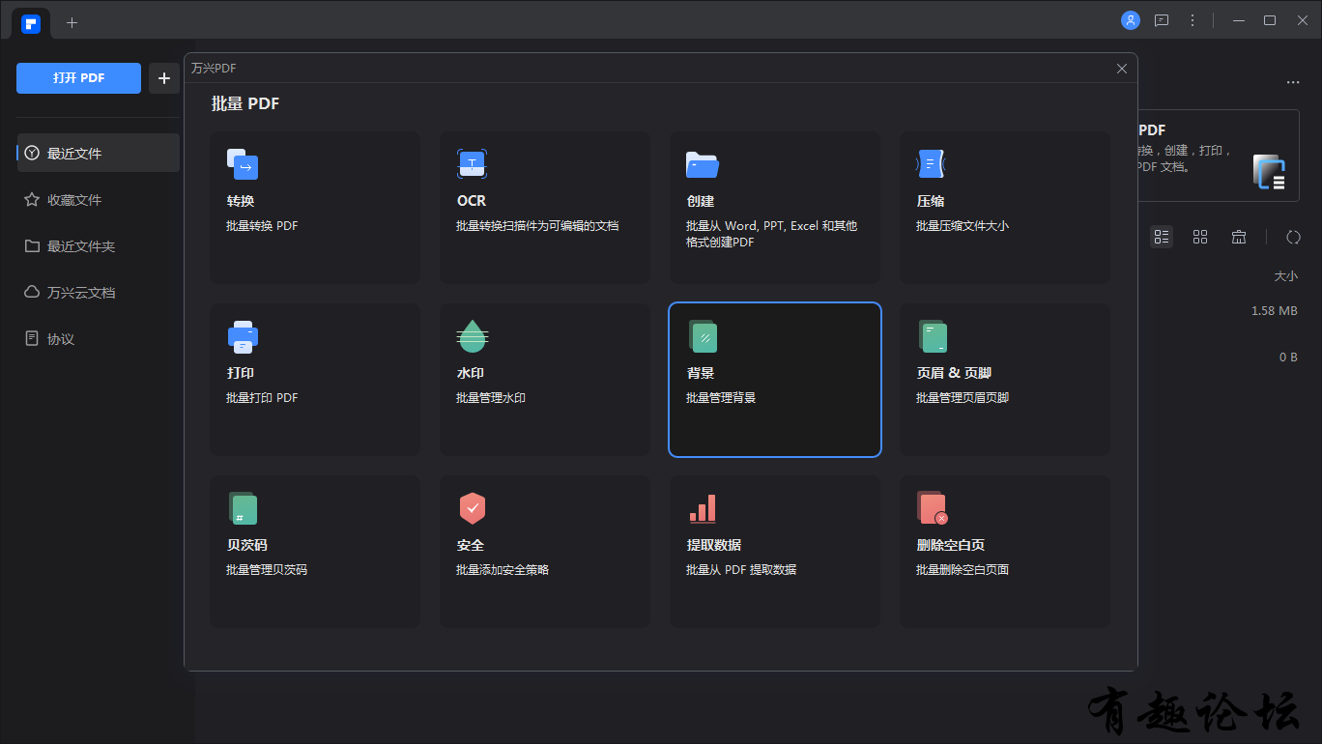1322x744 pixels.
Task: Open the 转换 batch convert icon
Action: click(x=243, y=164)
